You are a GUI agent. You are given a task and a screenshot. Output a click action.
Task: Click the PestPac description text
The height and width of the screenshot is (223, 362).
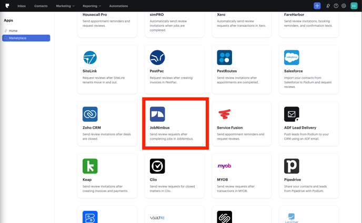(x=171, y=80)
